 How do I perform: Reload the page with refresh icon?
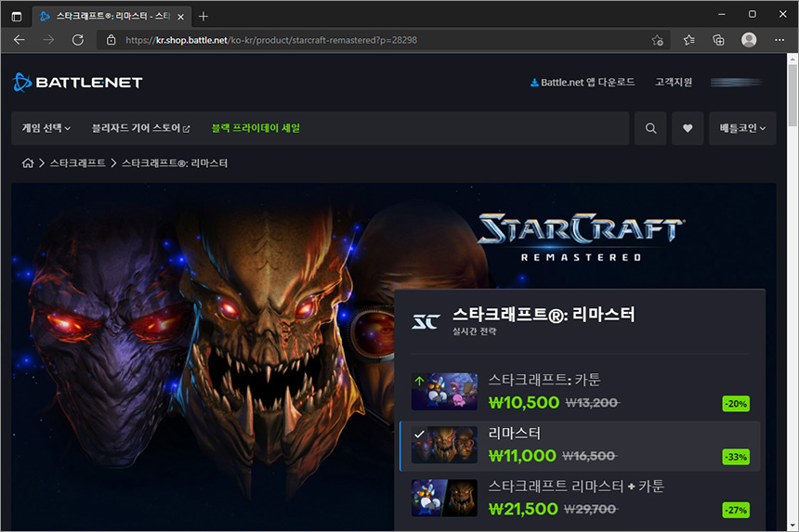point(78,40)
